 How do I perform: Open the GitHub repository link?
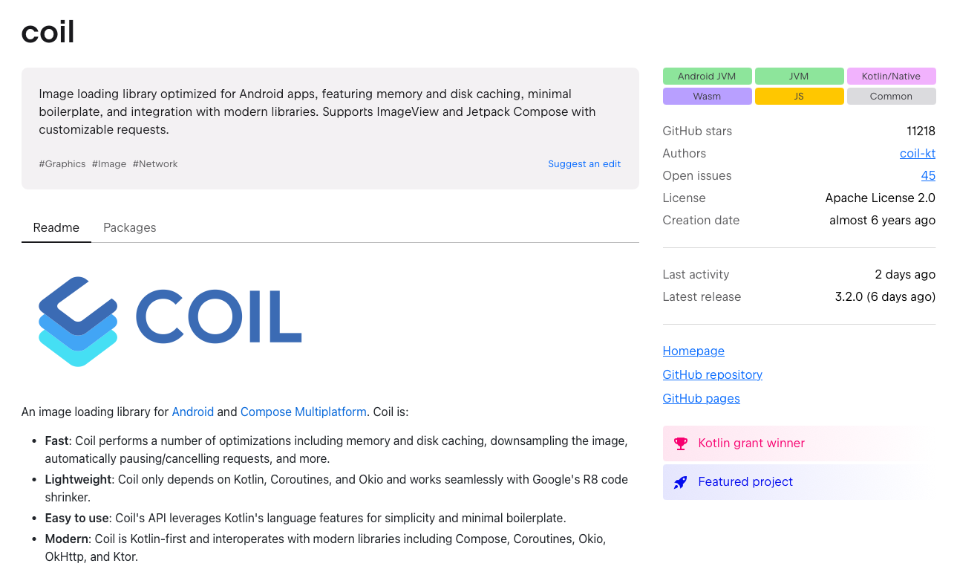(712, 374)
